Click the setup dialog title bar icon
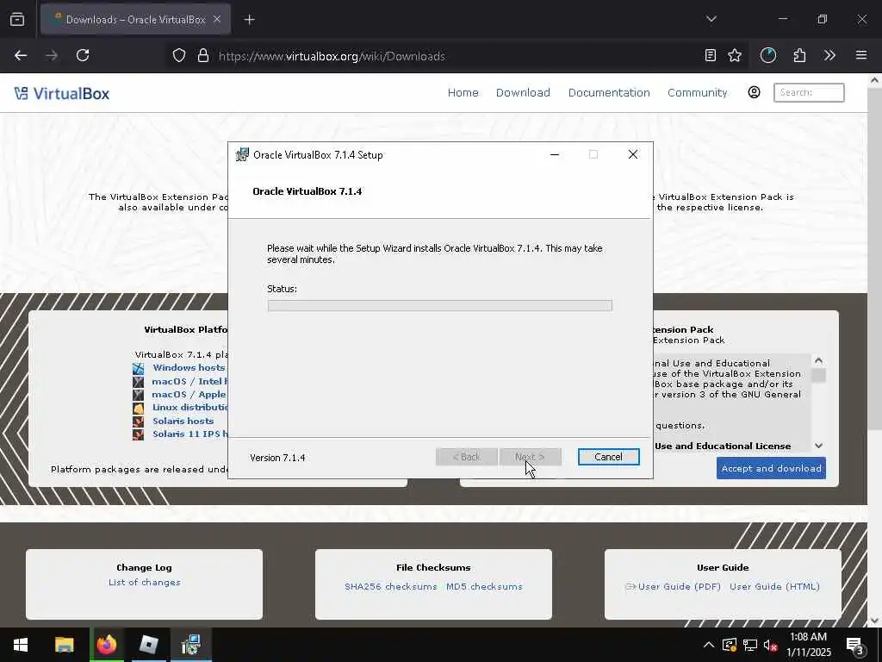Image resolution: width=882 pixels, height=662 pixels. (242, 154)
